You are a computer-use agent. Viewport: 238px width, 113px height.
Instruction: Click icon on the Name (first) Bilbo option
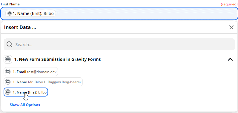pyautogui.click(x=8, y=92)
